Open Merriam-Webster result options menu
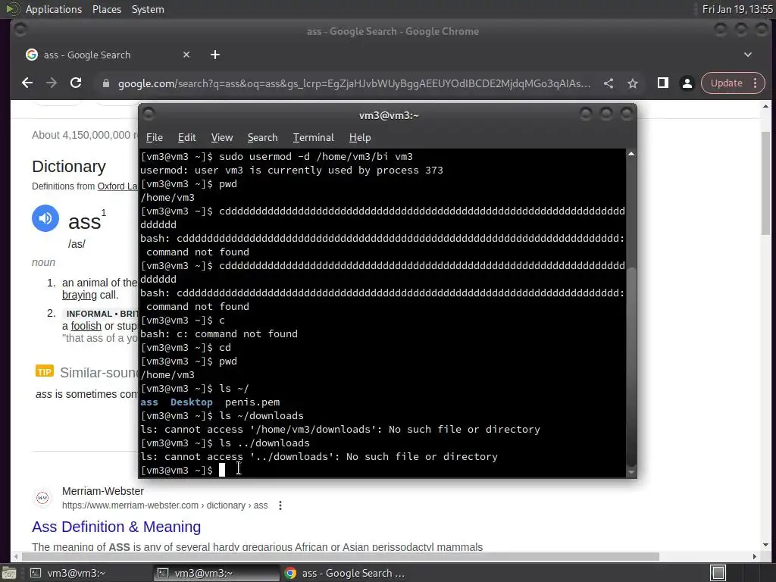 tap(280, 505)
